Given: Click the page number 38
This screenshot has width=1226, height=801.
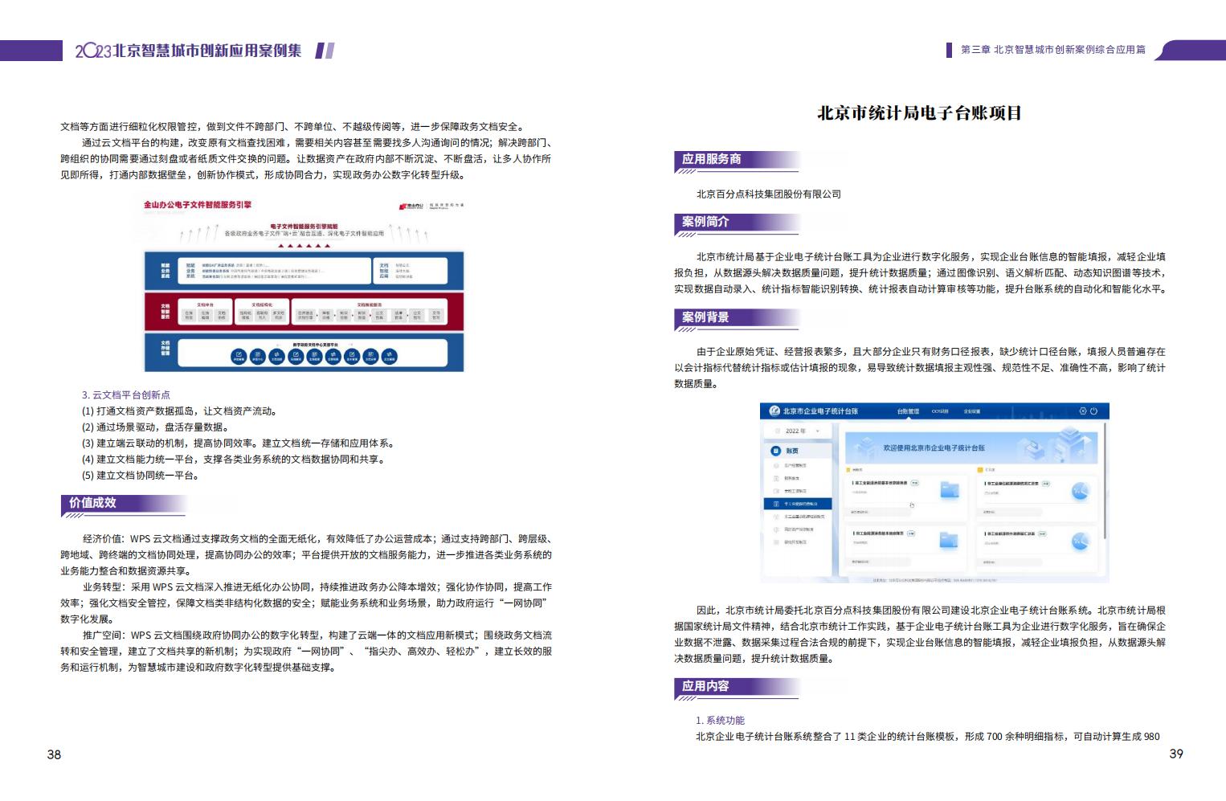Looking at the screenshot, I should 54,754.
